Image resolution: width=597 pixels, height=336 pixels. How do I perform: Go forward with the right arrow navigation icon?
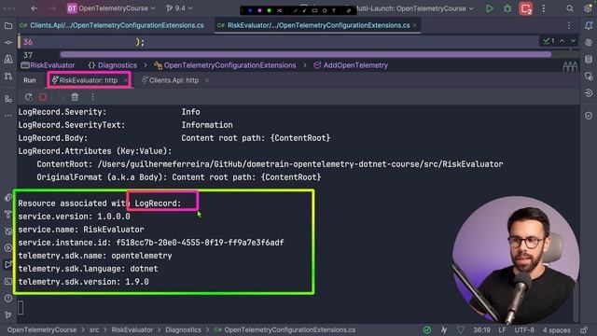pyautogui.click(x=52, y=8)
